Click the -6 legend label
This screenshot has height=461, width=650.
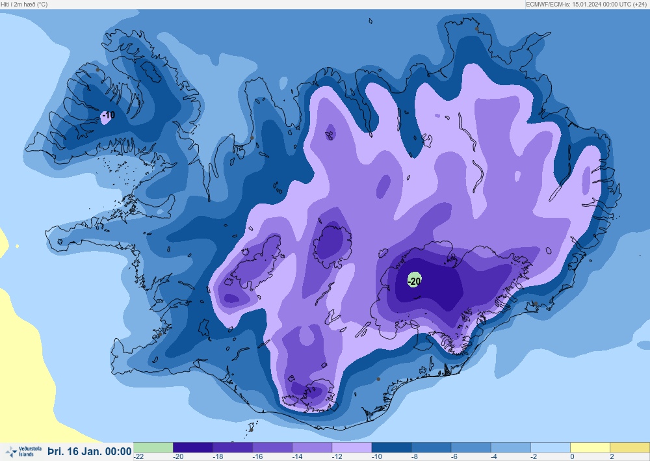pos(455,457)
